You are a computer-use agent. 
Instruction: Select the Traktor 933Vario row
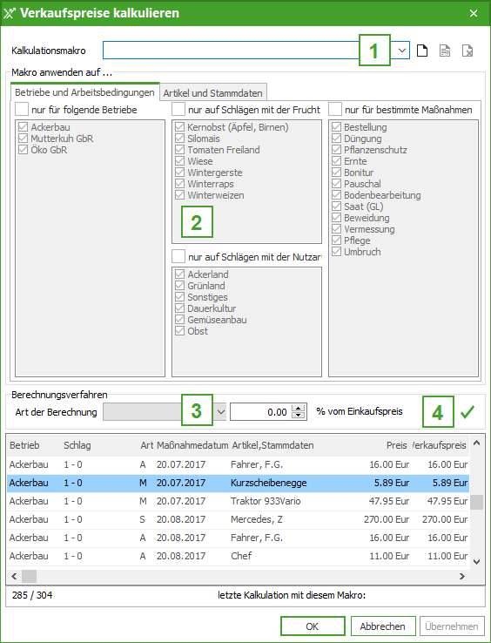click(x=239, y=501)
